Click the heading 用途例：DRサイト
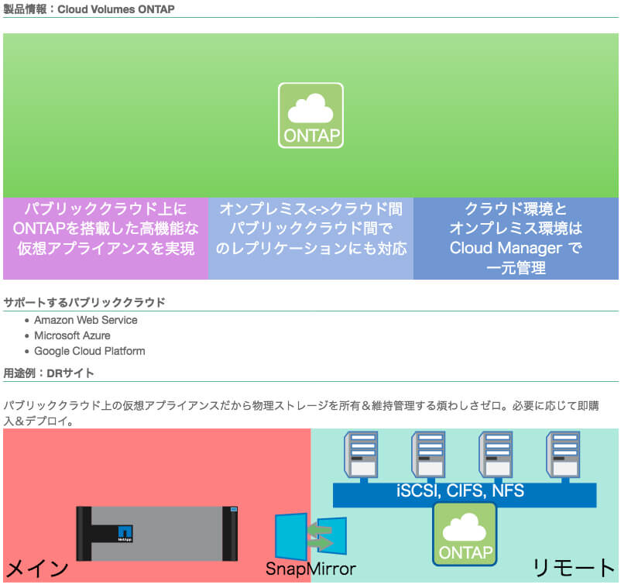The image size is (621, 588). [49, 373]
